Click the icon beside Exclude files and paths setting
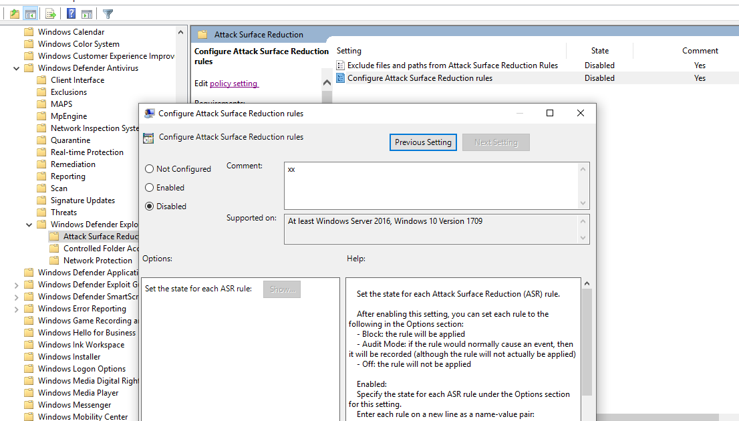Screen dimensions: 739x421 340,65
